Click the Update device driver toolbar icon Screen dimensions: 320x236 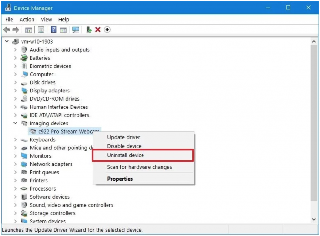pos(88,30)
